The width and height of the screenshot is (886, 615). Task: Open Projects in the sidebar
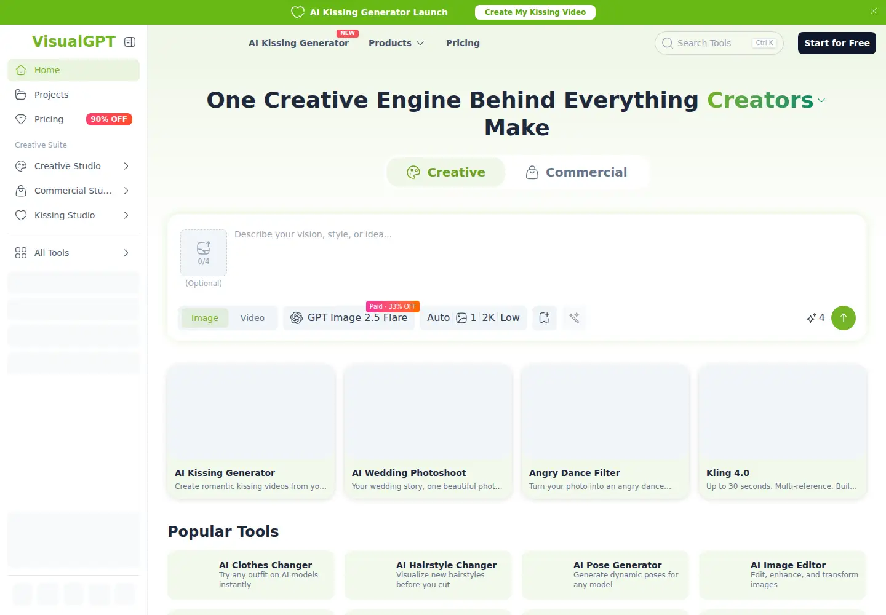pyautogui.click(x=73, y=95)
